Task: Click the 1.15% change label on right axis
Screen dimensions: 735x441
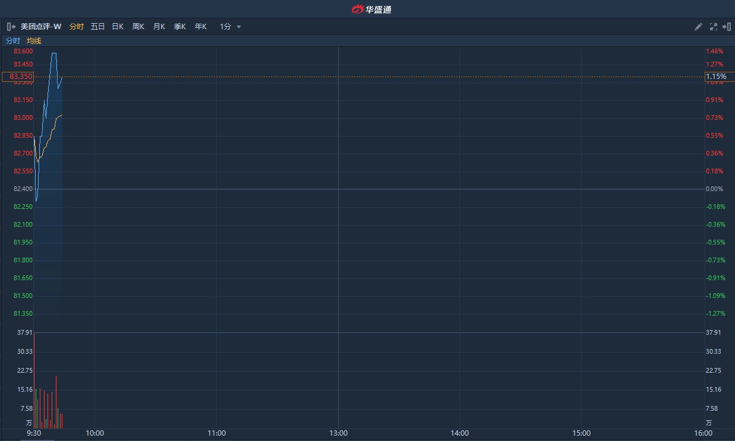Action: pyautogui.click(x=716, y=77)
